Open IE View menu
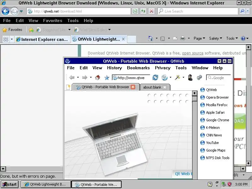Viewport: 252px width, 189px height. coord(33,20)
